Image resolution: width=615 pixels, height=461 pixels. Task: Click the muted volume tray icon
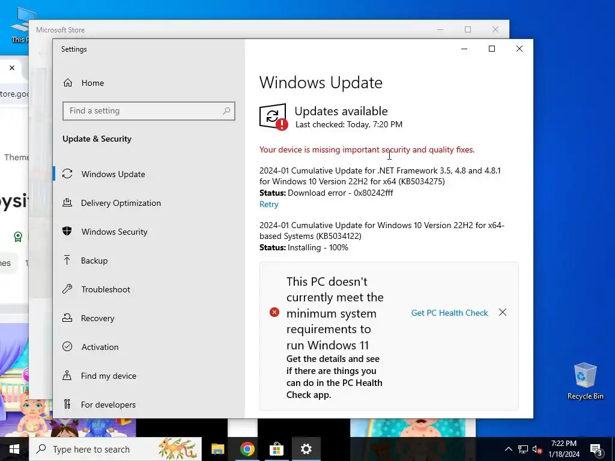tap(538, 449)
